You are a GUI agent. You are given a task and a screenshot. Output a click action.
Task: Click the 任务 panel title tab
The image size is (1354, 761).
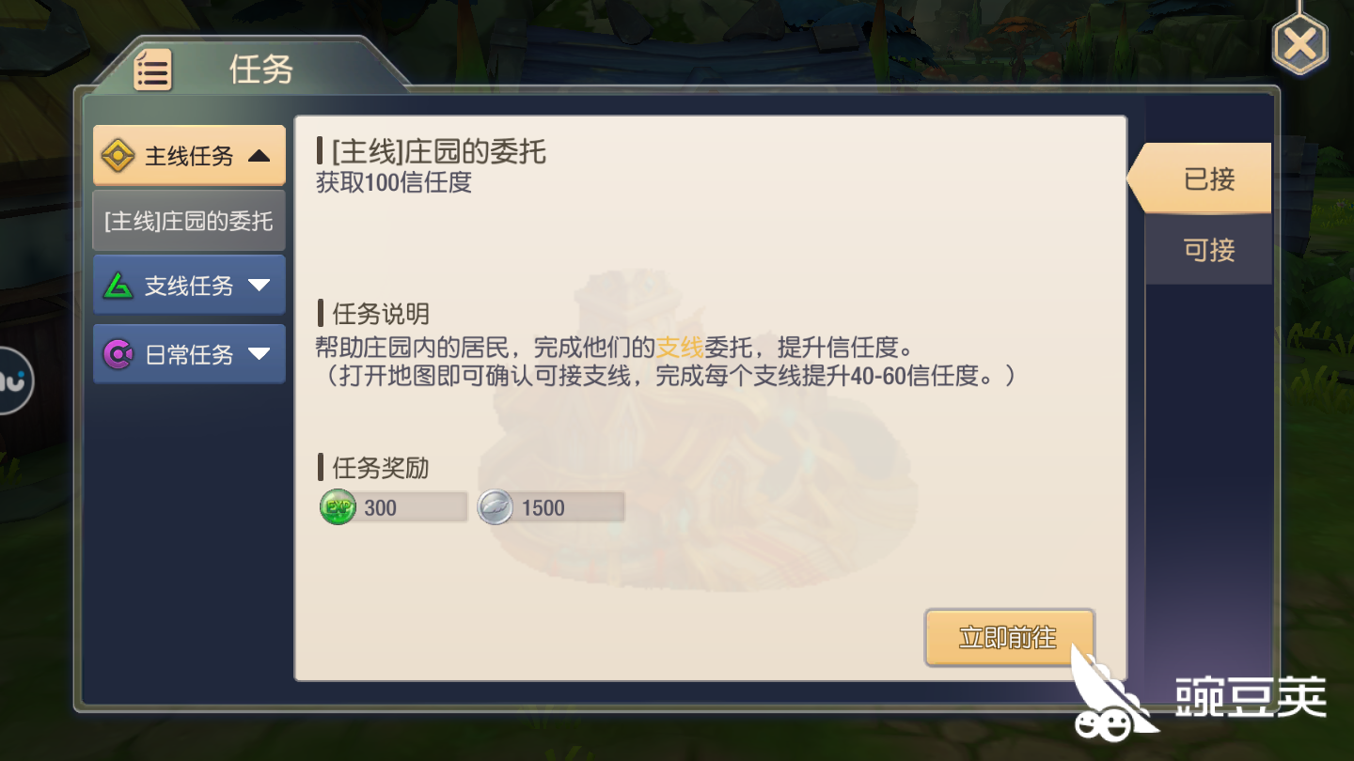251,69
